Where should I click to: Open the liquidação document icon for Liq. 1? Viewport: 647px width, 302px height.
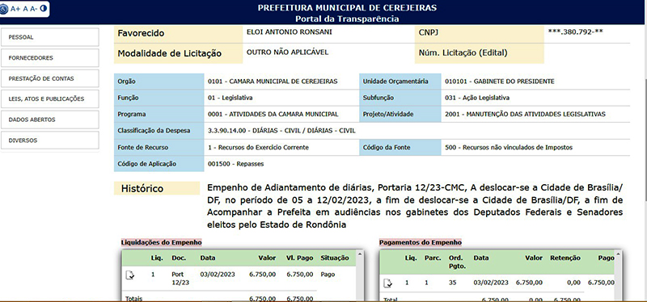[x=130, y=275]
